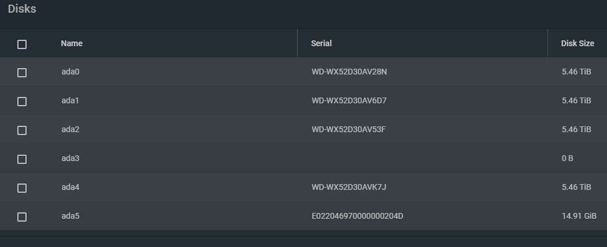Check the box for disk ada0
Image resolution: width=607 pixels, height=247 pixels.
tap(22, 73)
